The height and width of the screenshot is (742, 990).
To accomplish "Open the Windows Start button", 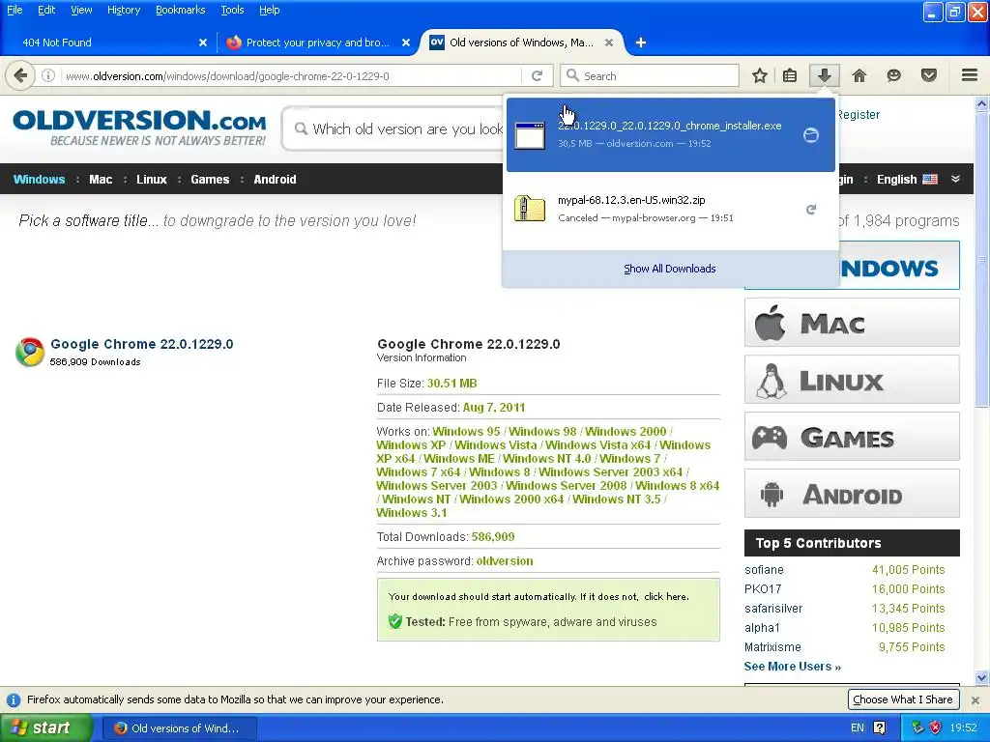I will [46, 728].
